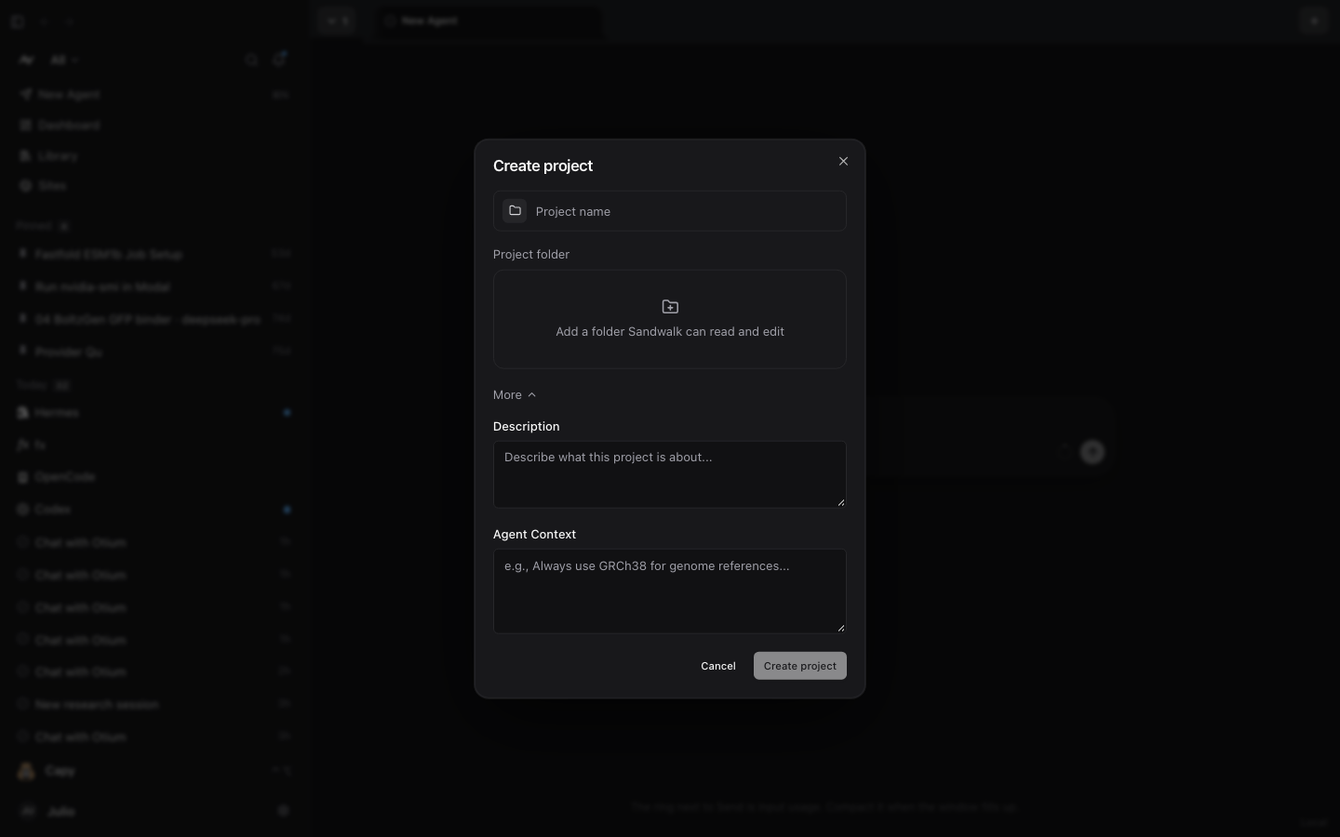
Task: Cancel the project creation
Action: (x=718, y=666)
